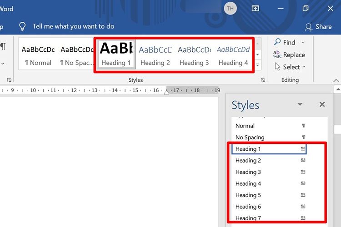
Task: Select Normal in the Styles pane
Action: (x=269, y=126)
